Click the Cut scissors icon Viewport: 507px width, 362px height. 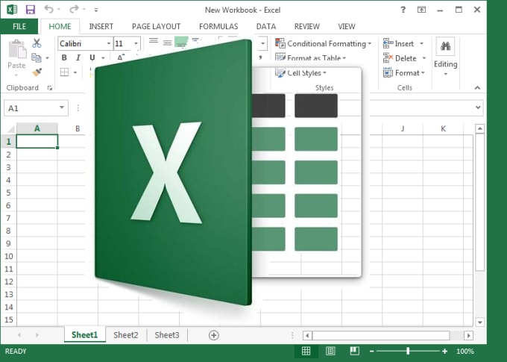[x=37, y=43]
